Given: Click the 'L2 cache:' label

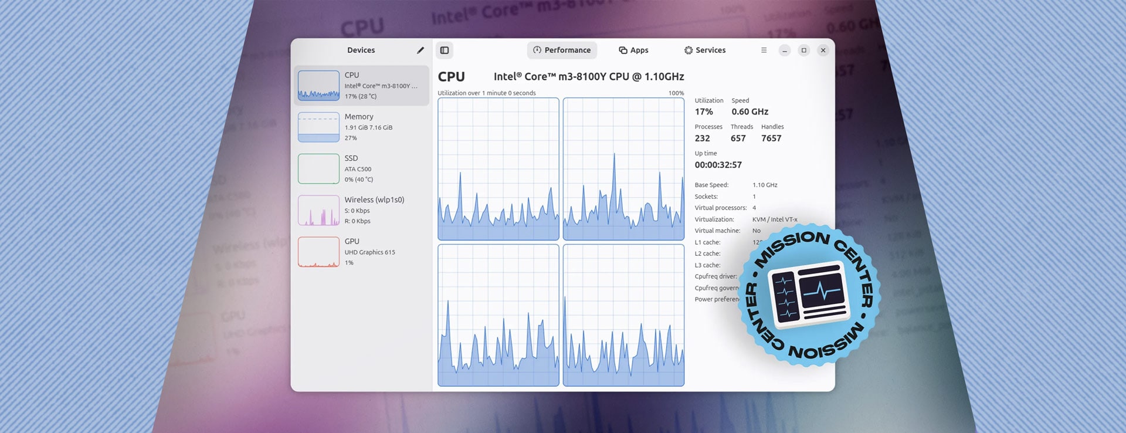Looking at the screenshot, I should pyautogui.click(x=707, y=253).
